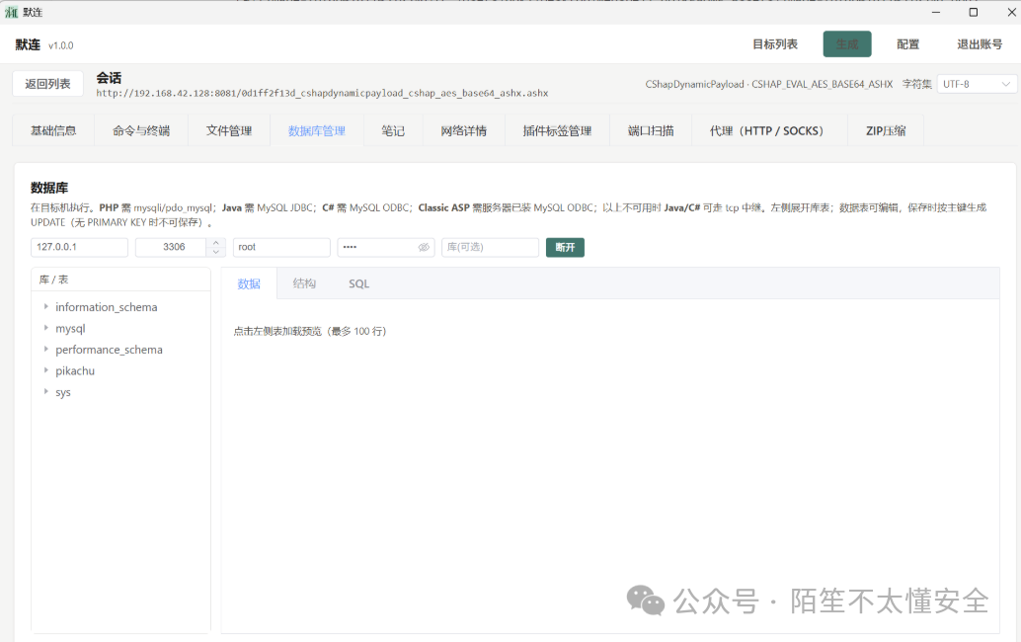Screen dimensions: 1021x642
Task: Switch to the 数据 sub-tab
Action: [249, 283]
